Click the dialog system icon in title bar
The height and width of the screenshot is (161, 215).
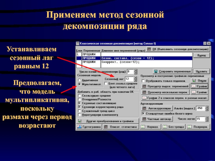[x=78, y=43]
